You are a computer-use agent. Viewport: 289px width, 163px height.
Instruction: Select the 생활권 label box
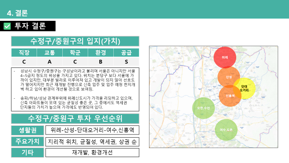(28, 130)
